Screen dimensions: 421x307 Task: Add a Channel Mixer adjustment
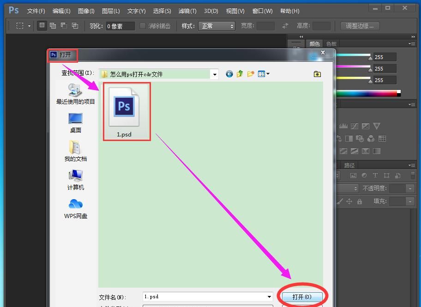click(x=371, y=138)
